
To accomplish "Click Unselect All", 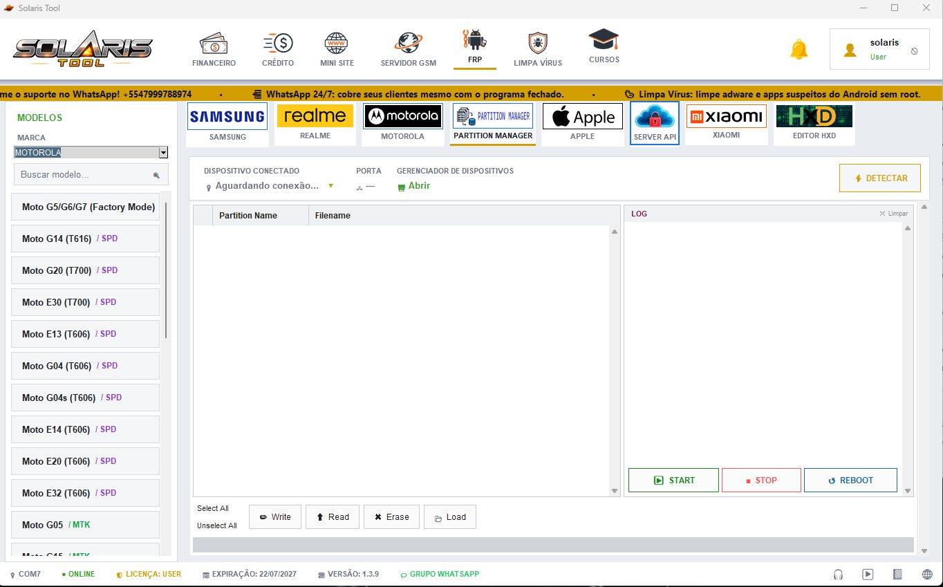I will click(217, 525).
